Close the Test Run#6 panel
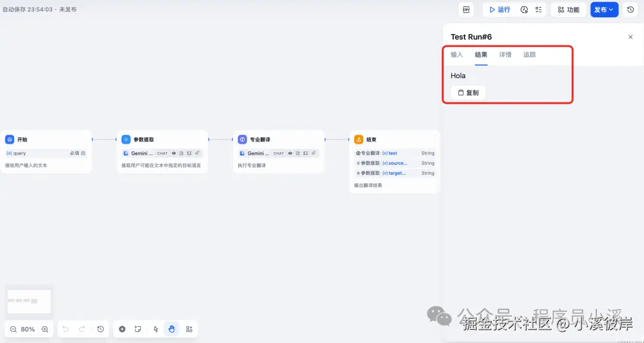This screenshot has width=644, height=343. (630, 37)
